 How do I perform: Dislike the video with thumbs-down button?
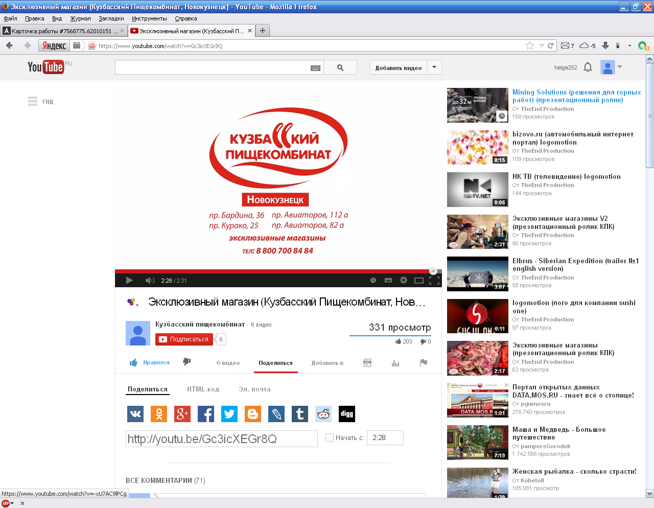(187, 362)
